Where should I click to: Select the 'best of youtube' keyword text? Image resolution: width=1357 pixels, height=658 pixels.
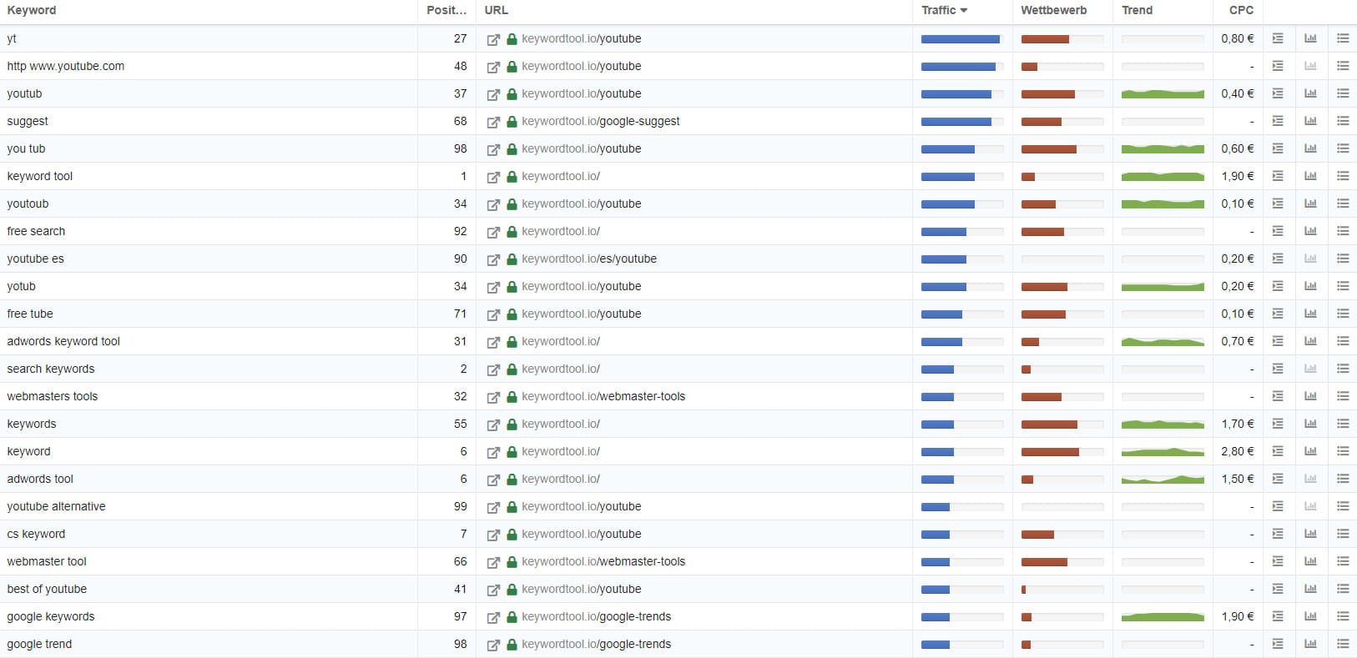click(x=47, y=589)
